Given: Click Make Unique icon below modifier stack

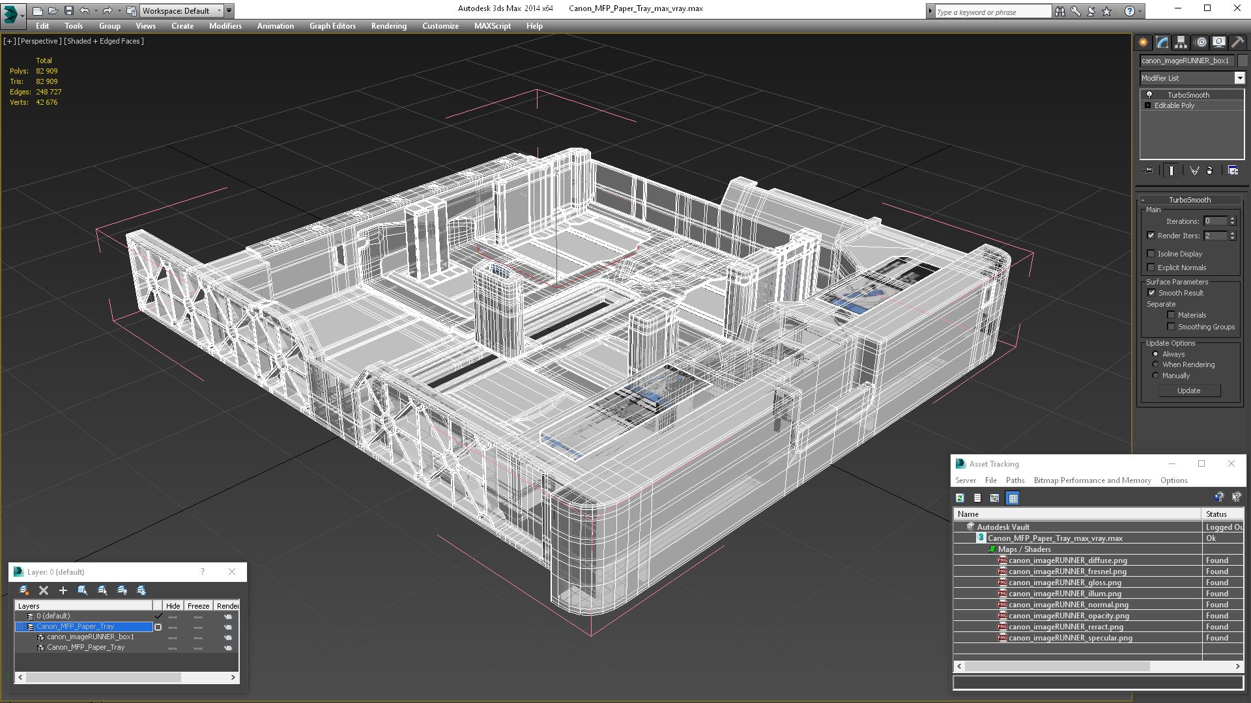Looking at the screenshot, I should point(1194,171).
